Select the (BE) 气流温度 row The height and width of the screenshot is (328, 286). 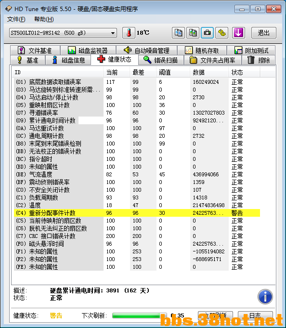pyautogui.click(x=137, y=174)
